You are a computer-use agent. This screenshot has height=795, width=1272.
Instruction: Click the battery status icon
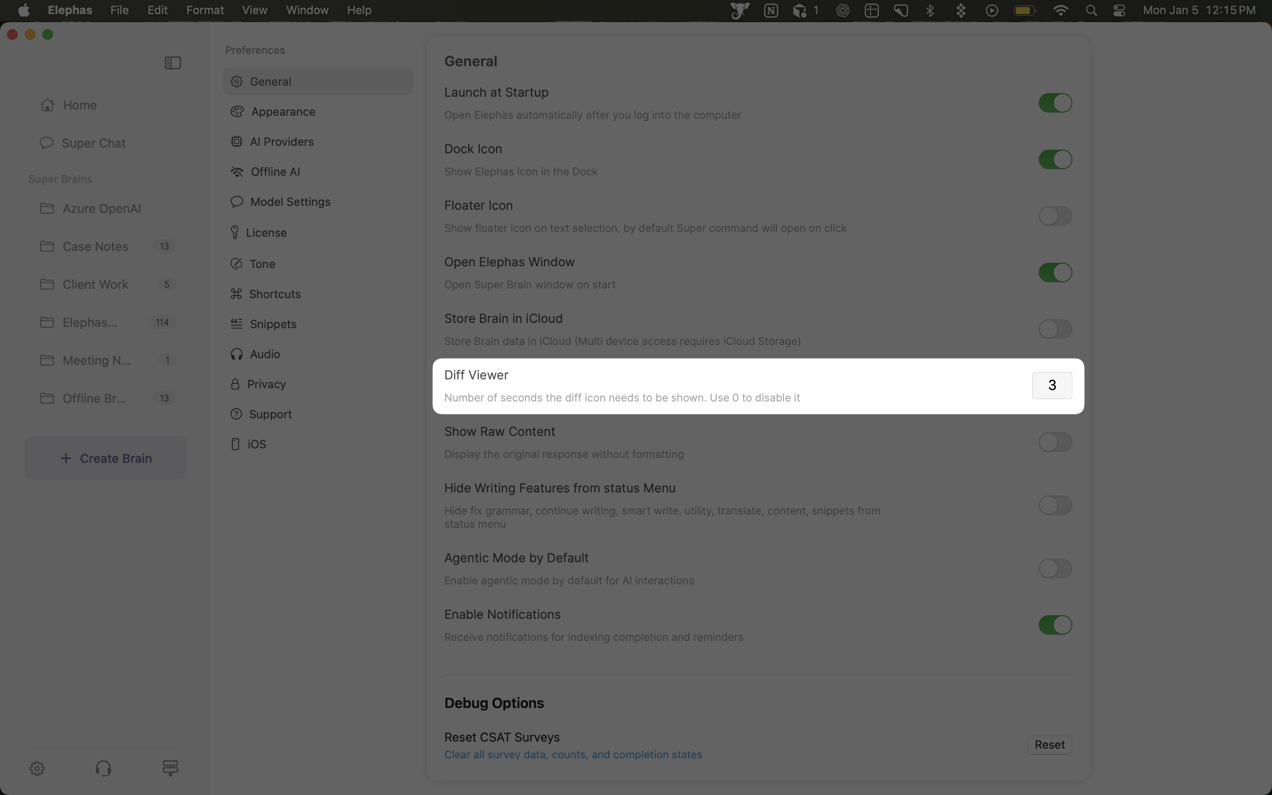coord(1025,11)
